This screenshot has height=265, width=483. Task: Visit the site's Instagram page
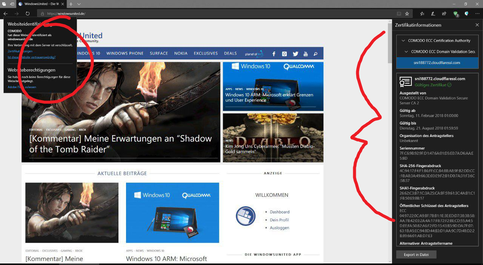point(285,54)
